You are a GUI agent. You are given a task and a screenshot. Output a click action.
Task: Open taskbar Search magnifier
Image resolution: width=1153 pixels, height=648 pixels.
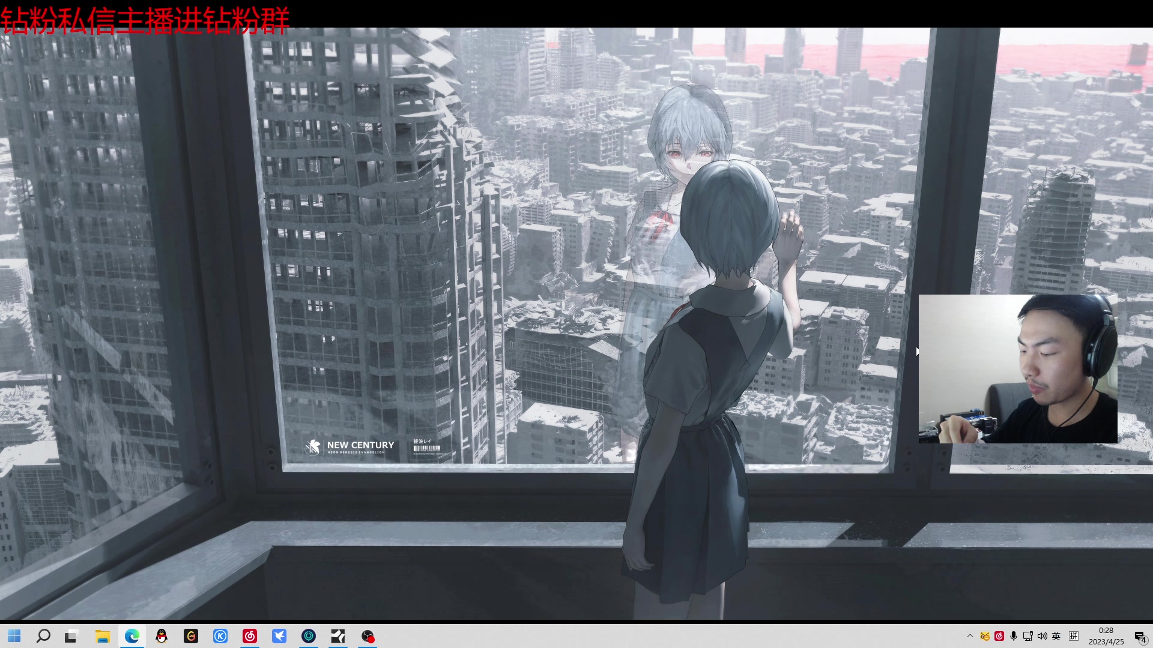coord(43,636)
